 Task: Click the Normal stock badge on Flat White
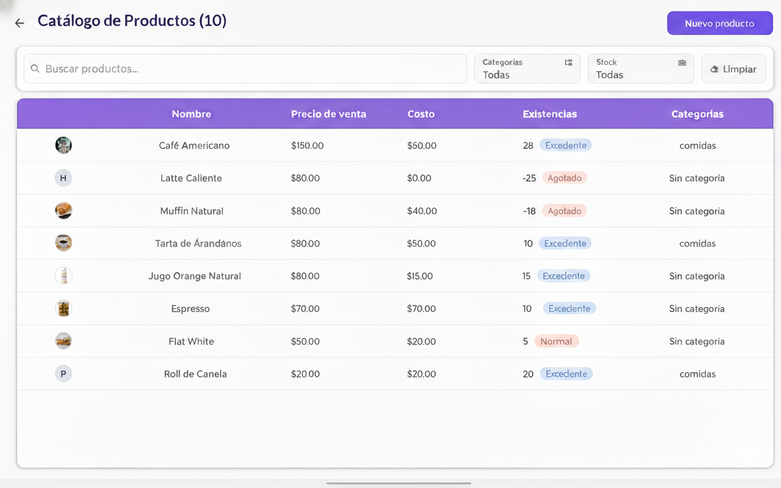pos(556,341)
